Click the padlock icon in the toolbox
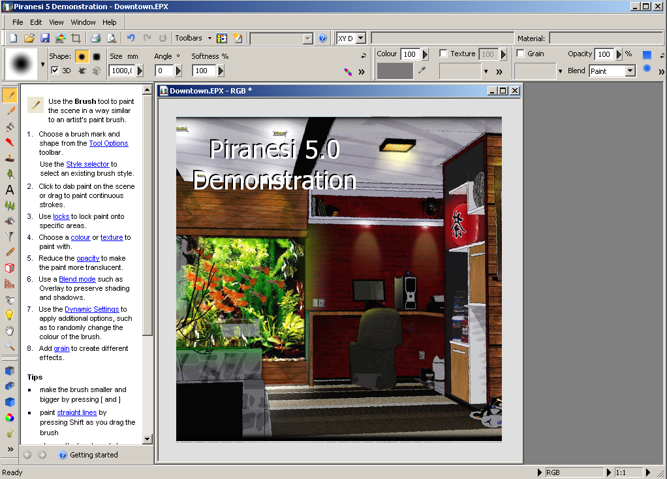The height and width of the screenshot is (479, 667). (x=10, y=433)
